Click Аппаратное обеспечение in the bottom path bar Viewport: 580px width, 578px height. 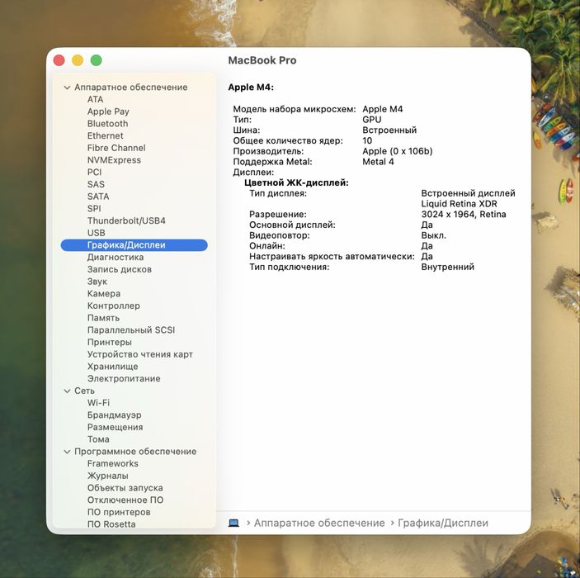(x=319, y=523)
